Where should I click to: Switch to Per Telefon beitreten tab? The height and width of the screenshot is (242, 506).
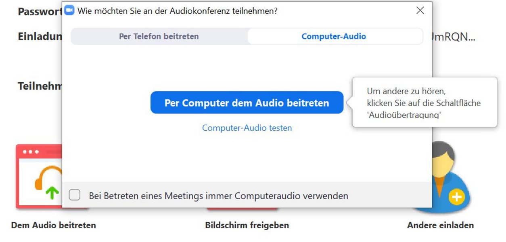point(159,36)
